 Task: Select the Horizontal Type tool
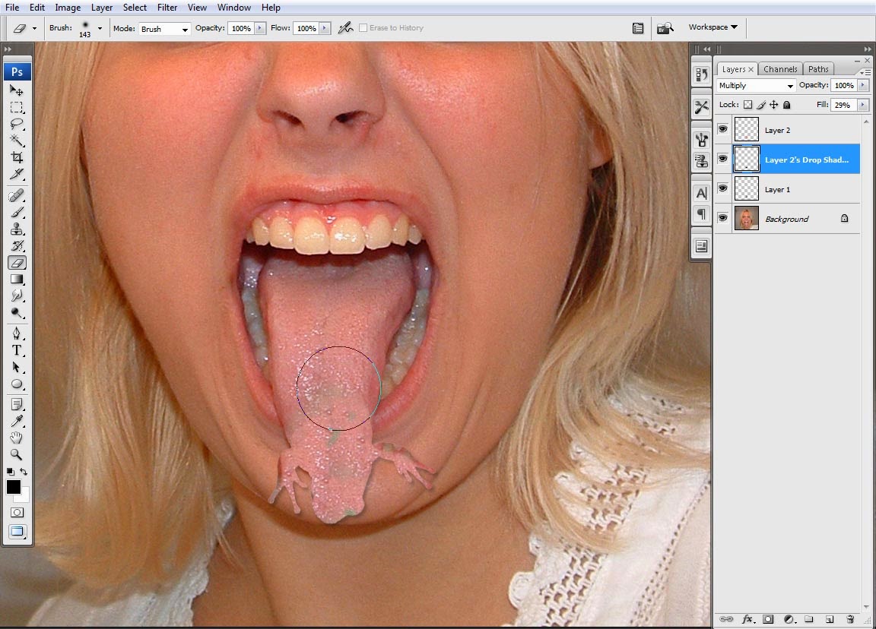click(x=17, y=350)
